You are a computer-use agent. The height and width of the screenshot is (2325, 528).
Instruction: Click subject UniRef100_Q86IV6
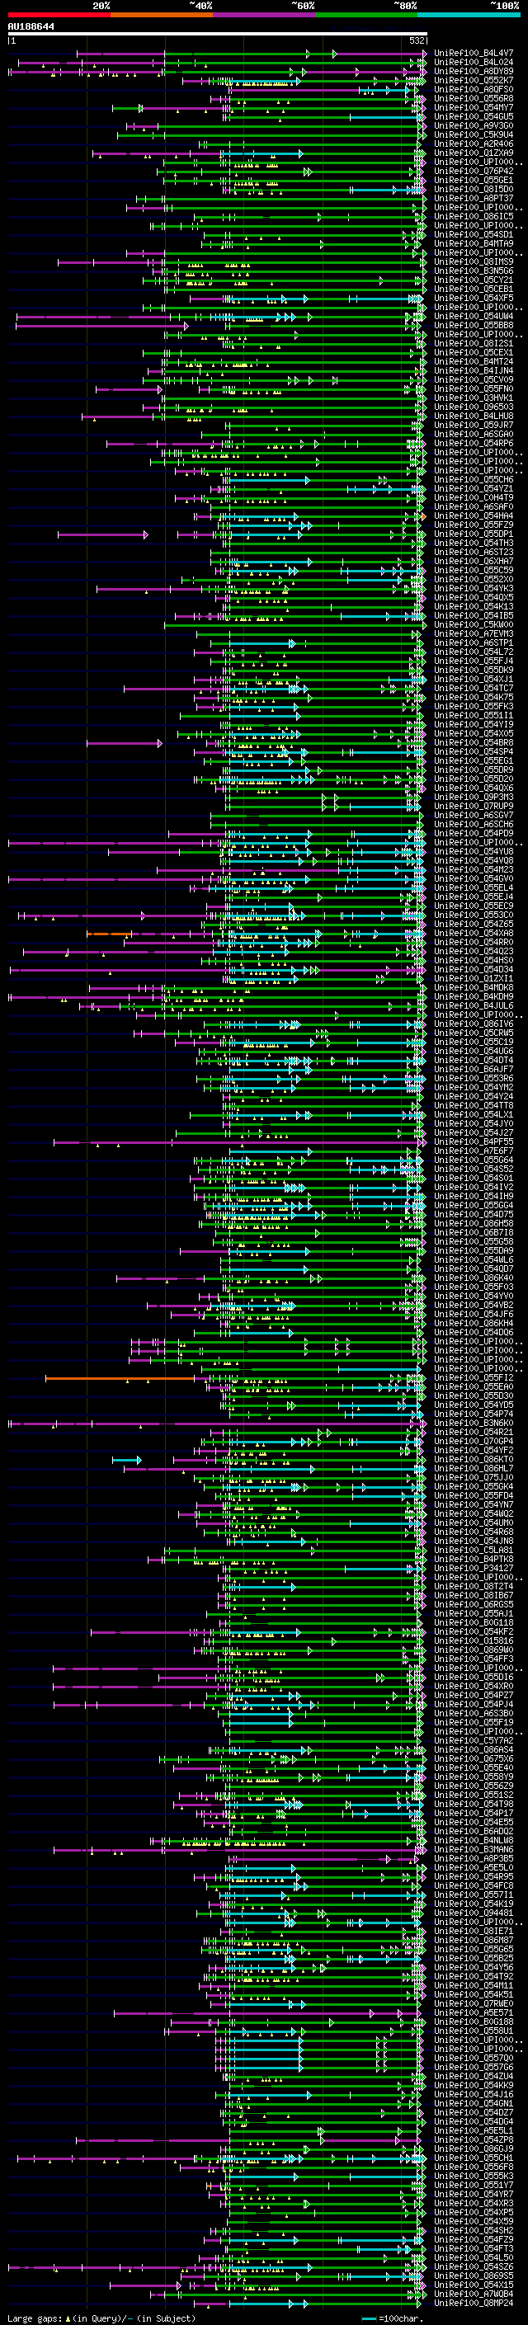(474, 1024)
